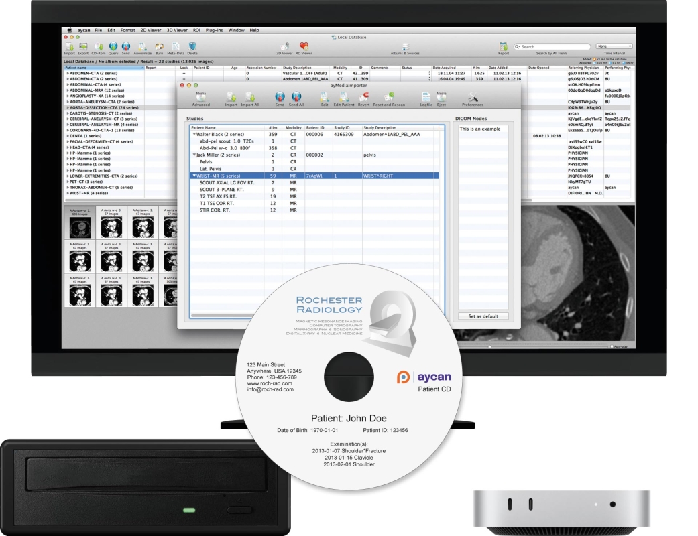
Task: Select the 'Lat. Pelvis' series row
Action: [x=314, y=169]
